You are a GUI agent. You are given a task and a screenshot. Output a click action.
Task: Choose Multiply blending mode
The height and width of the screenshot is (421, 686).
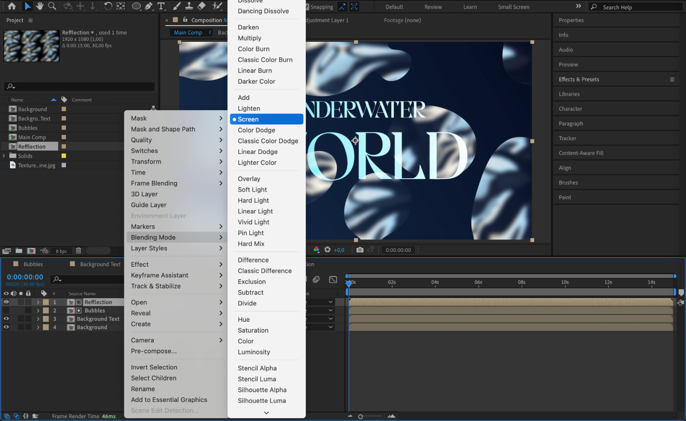pos(249,38)
